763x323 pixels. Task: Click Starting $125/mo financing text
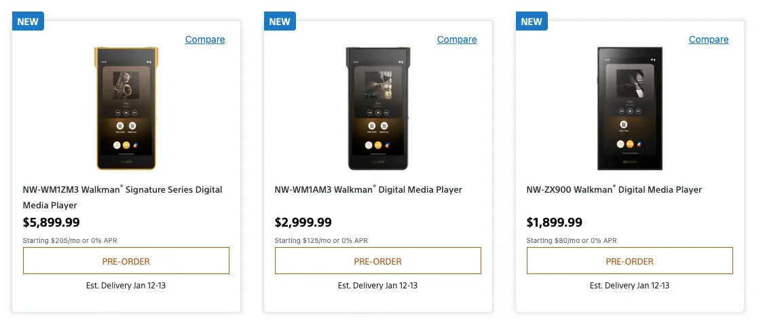321,240
